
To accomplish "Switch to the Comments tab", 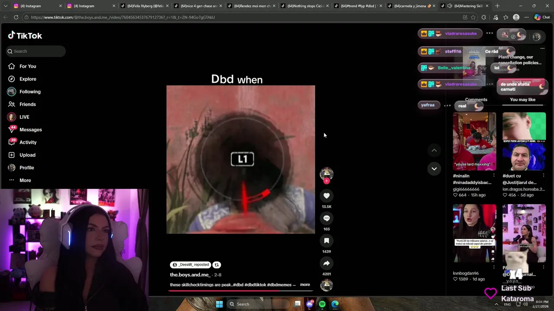I will [476, 100].
